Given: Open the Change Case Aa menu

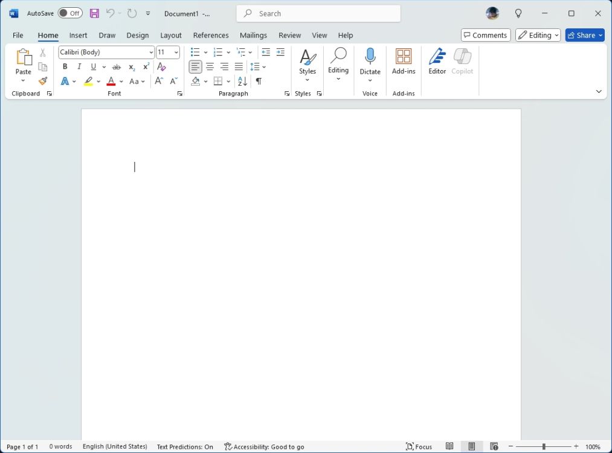Looking at the screenshot, I should tap(137, 82).
